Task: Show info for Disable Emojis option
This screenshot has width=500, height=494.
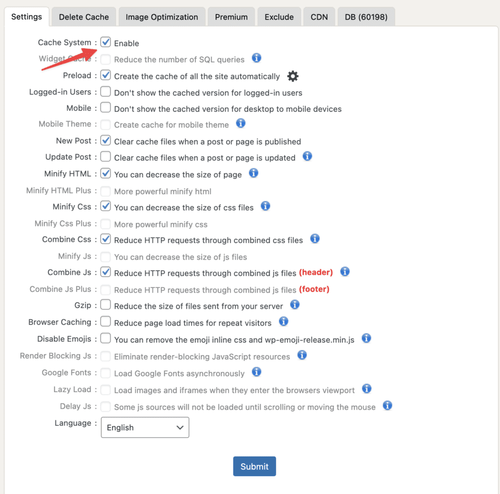Action: click(366, 338)
